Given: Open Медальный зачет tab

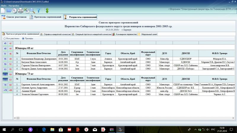Looking at the screenshot, I should (148, 34).
